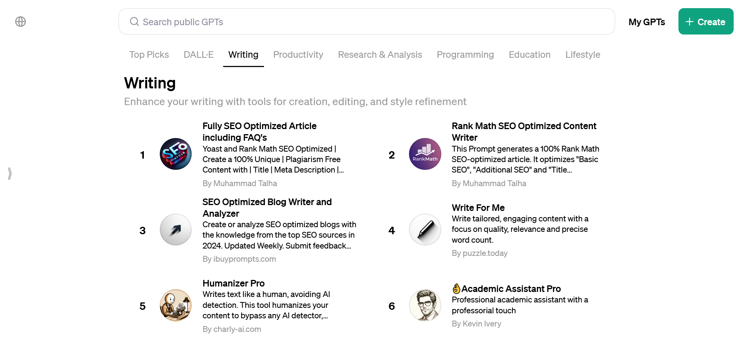Open the Humanizer Pro title
736x347 pixels.
(234, 283)
